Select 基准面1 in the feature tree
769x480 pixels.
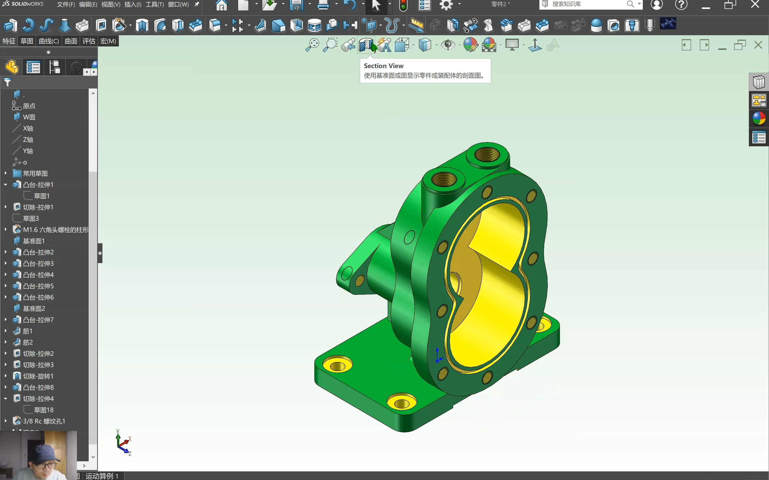[x=34, y=241]
